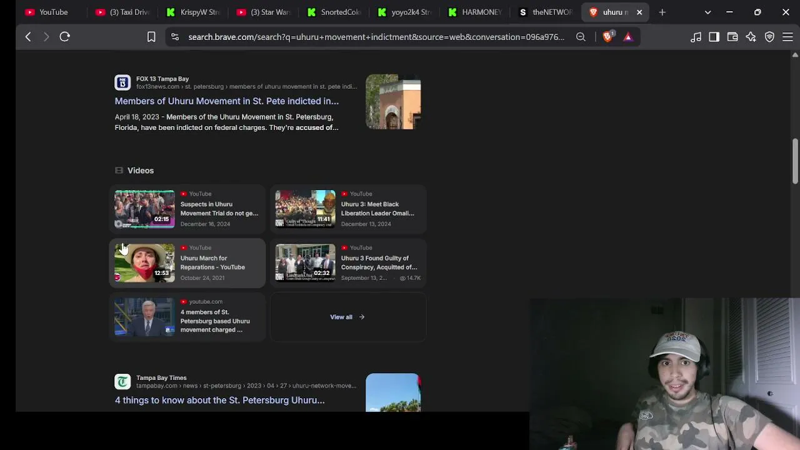800x450 pixels.
Task: Click the forward navigation arrow
Action: [x=46, y=37]
